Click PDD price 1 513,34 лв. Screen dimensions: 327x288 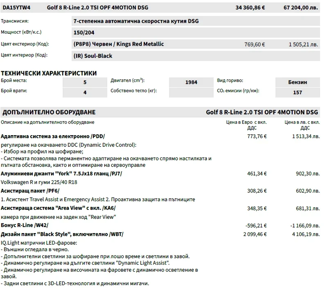tap(306, 136)
